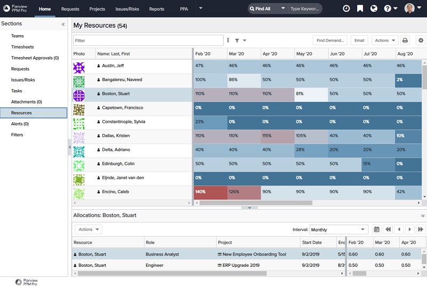
Task: Click Encino, Caleb 140% Feb cell
Action: click(x=210, y=193)
